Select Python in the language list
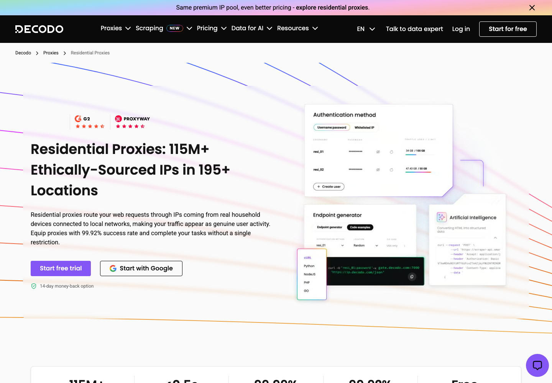 click(x=309, y=266)
